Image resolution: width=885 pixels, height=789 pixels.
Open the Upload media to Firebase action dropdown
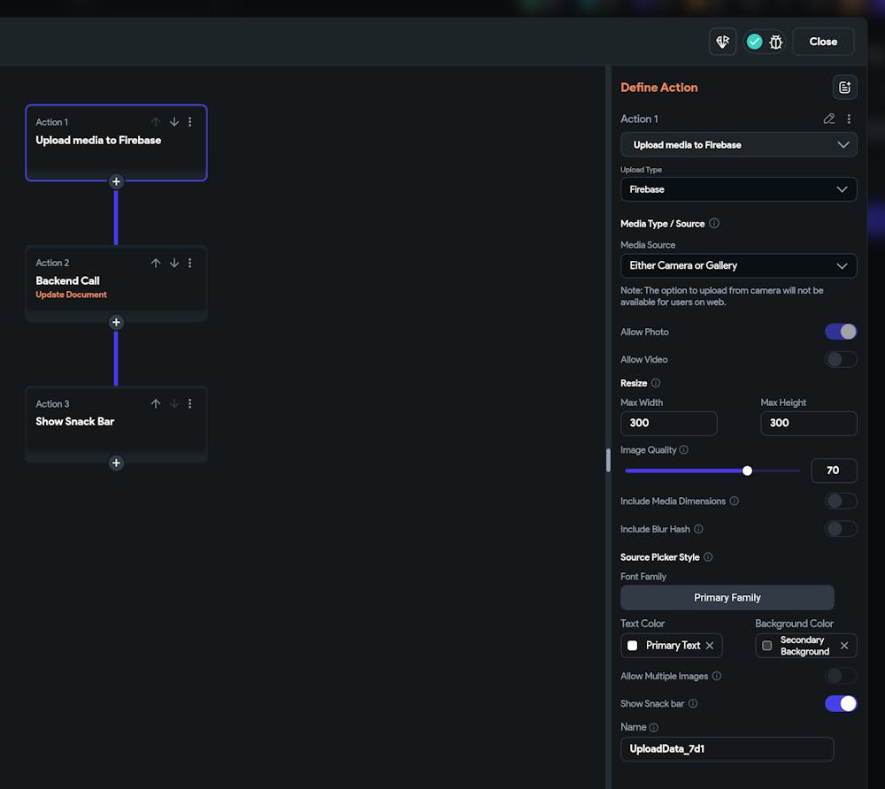(x=738, y=145)
